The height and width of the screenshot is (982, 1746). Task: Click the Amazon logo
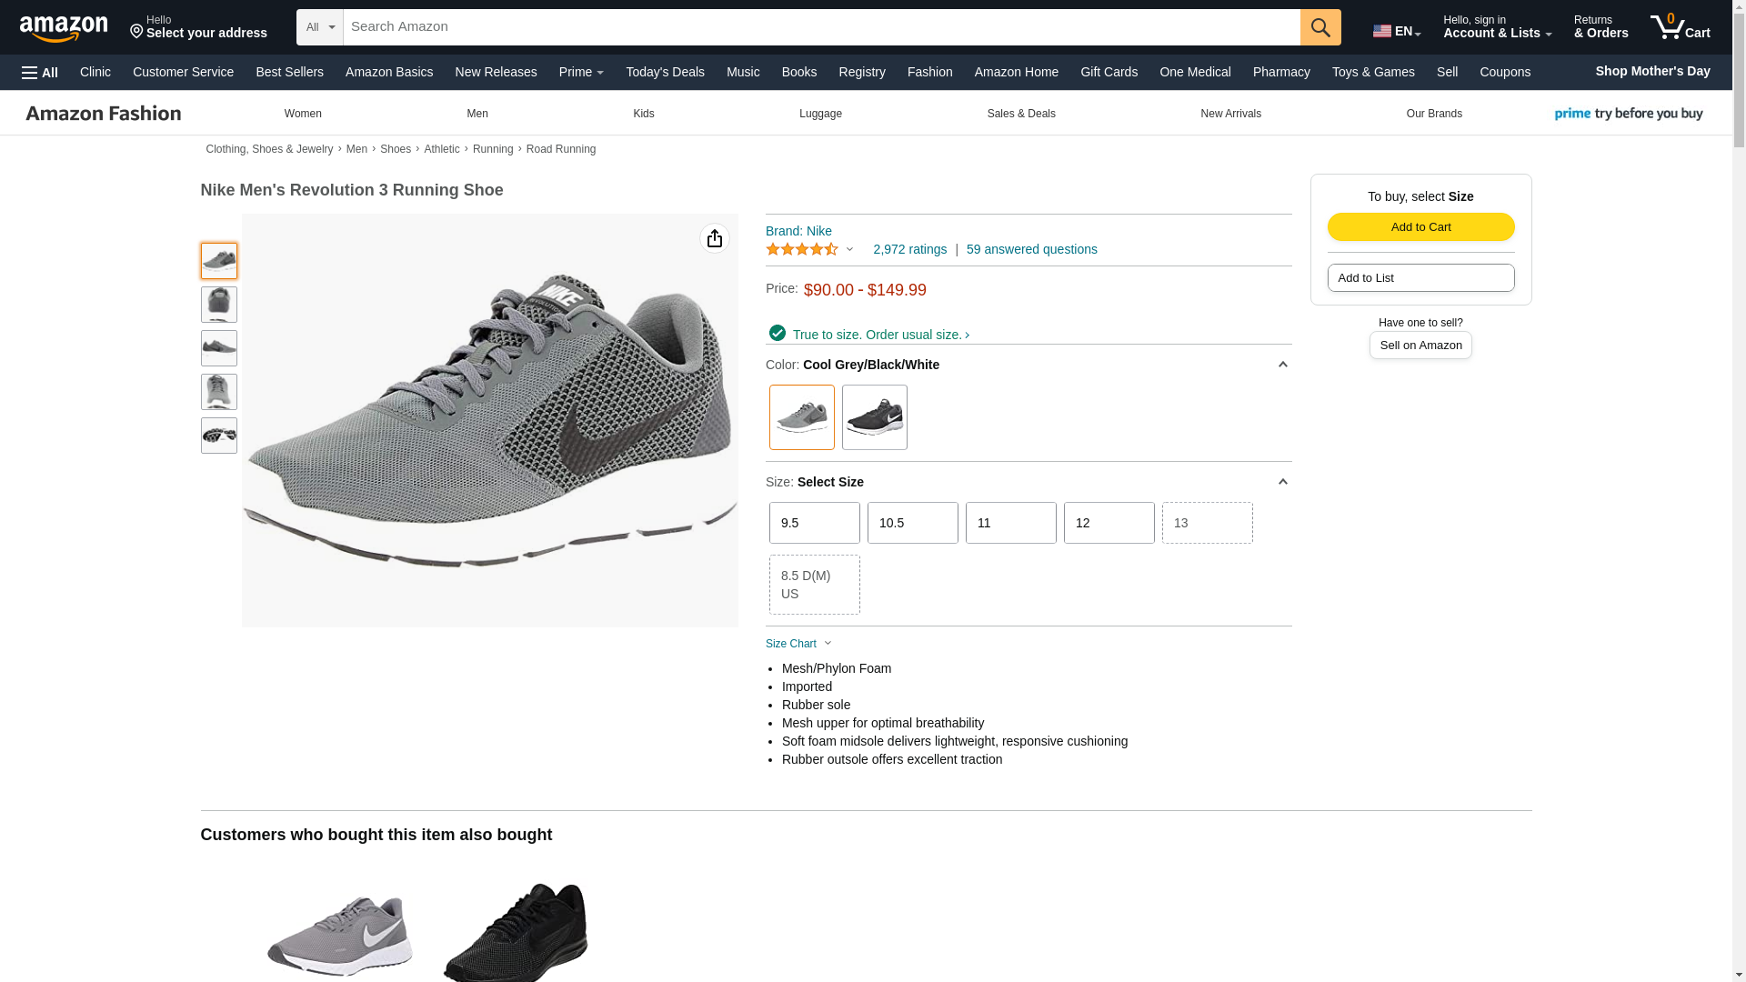[64, 28]
